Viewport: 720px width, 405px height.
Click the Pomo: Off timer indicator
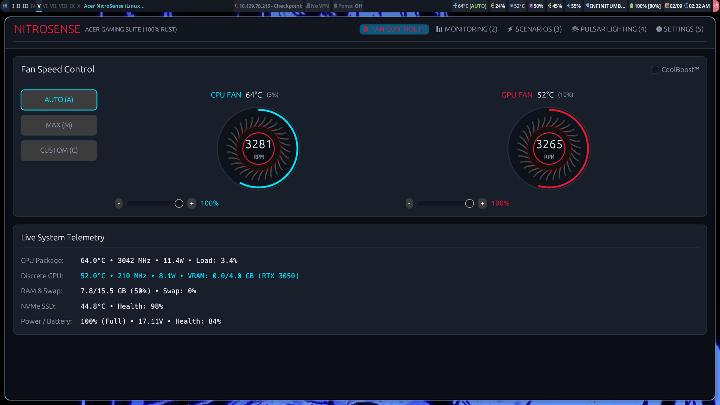pyautogui.click(x=348, y=6)
